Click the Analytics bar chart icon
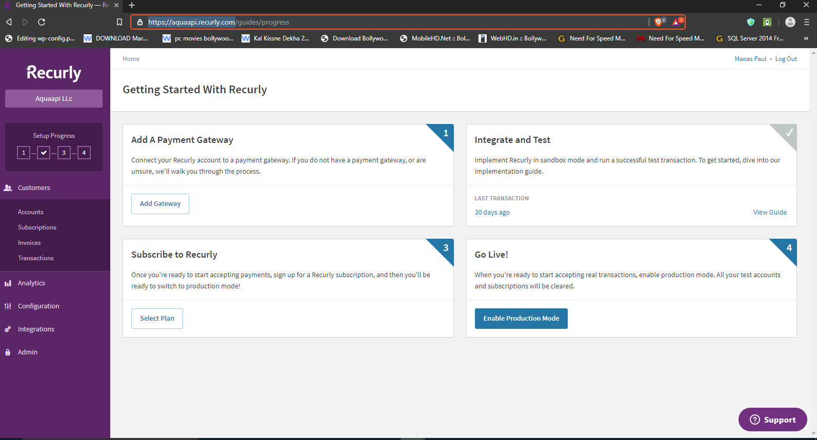This screenshot has height=440, width=817. [8, 283]
